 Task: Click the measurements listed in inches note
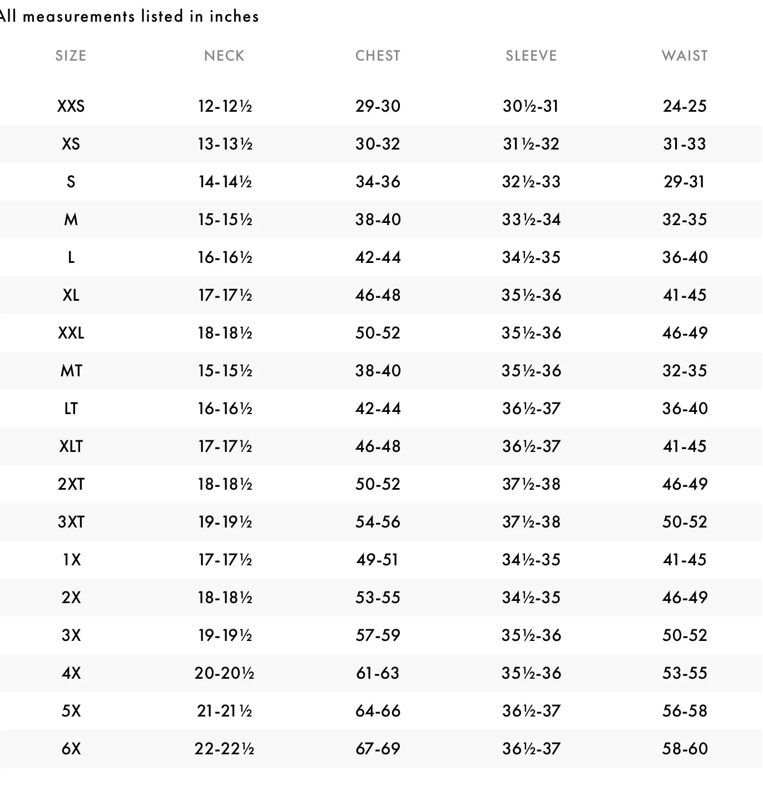129,16
